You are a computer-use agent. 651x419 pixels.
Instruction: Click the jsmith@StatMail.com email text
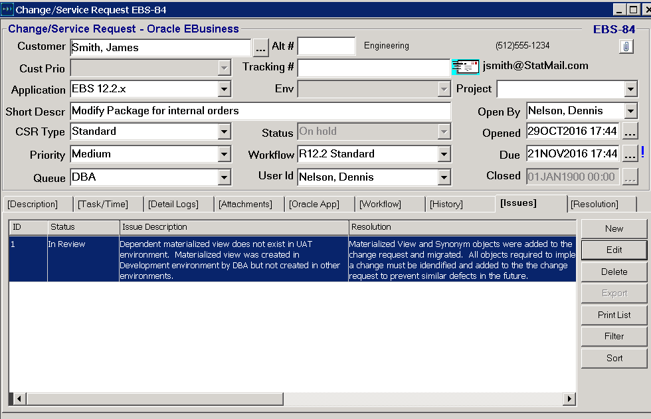535,66
